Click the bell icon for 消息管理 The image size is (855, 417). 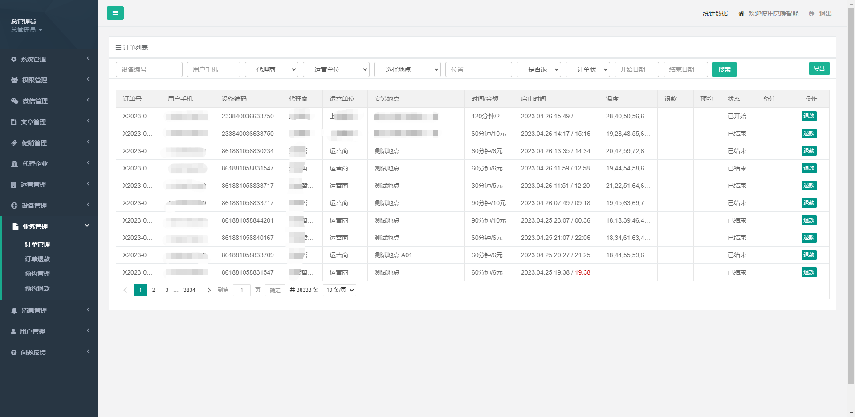coord(14,311)
